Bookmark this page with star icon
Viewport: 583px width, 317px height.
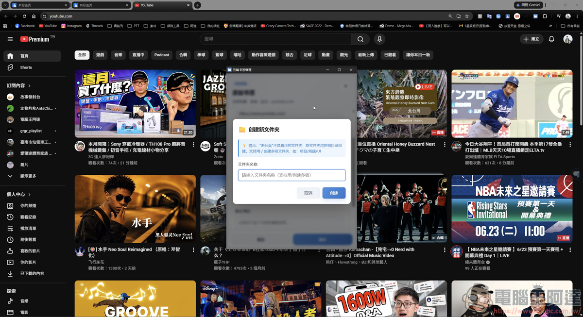467,16
